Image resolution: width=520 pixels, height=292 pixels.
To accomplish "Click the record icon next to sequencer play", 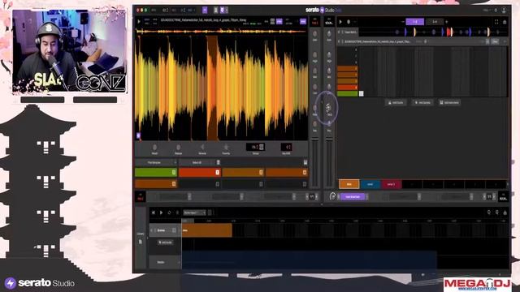I will [349, 22].
